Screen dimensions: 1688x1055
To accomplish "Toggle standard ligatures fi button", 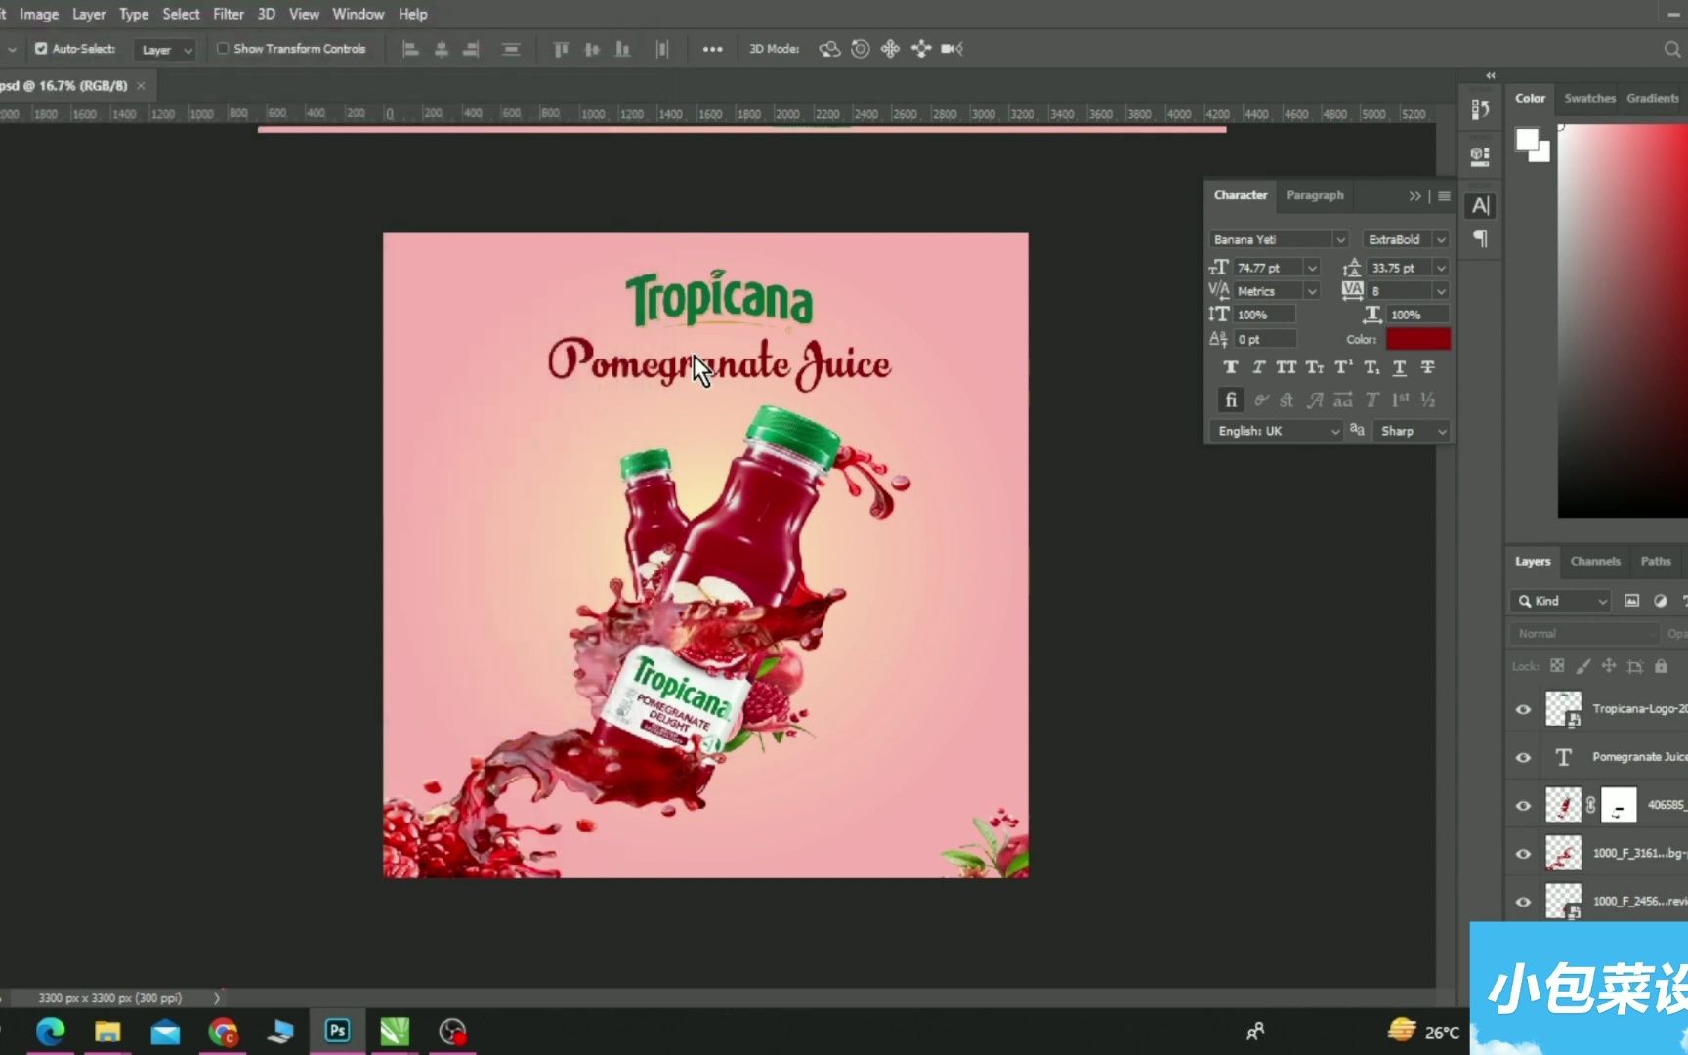I will coord(1231,400).
